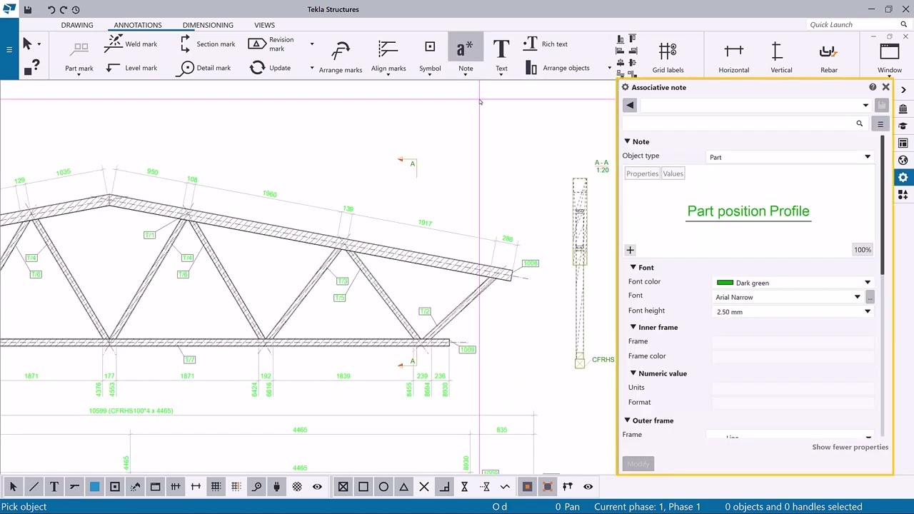The height and width of the screenshot is (514, 914).
Task: Open the Font height dropdown
Action: tap(794, 312)
